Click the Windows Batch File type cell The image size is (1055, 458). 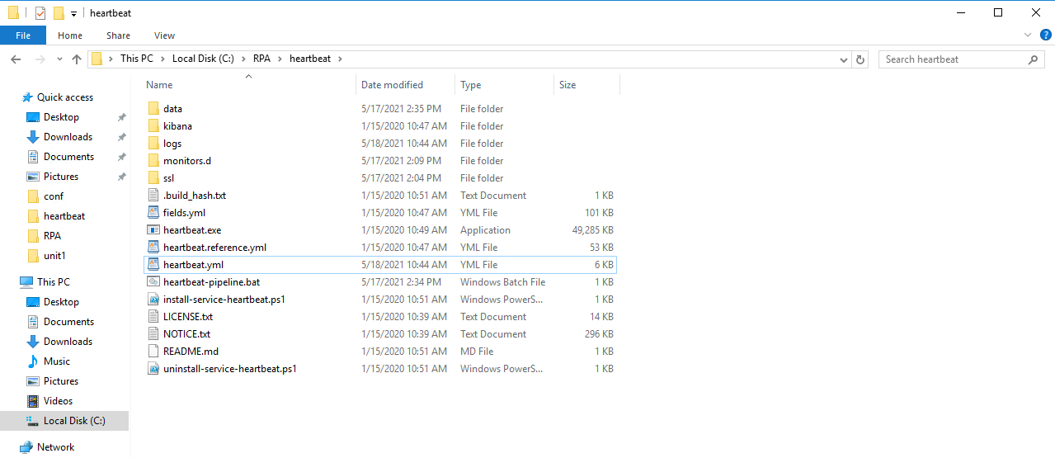[x=502, y=282]
